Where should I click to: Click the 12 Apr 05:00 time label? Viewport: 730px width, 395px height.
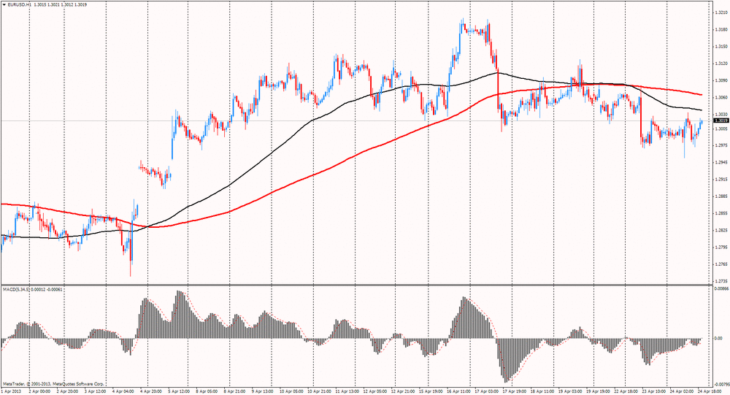pyautogui.click(x=375, y=391)
